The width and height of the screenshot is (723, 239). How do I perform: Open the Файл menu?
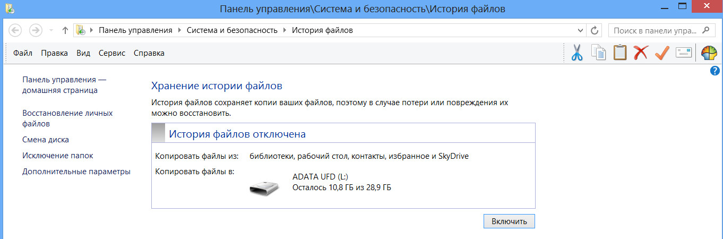pyautogui.click(x=23, y=53)
